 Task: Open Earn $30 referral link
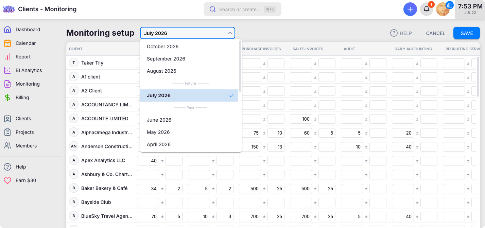tap(20, 180)
